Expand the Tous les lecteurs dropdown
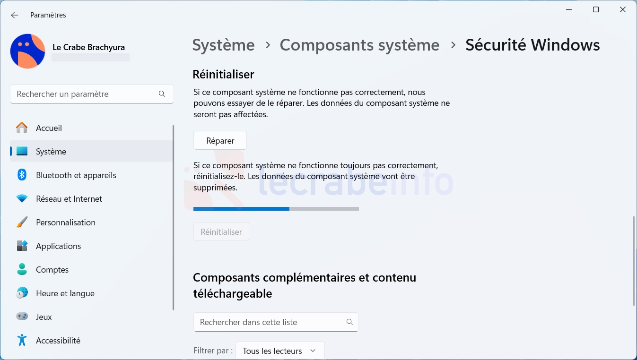Image resolution: width=637 pixels, height=360 pixels. click(280, 351)
